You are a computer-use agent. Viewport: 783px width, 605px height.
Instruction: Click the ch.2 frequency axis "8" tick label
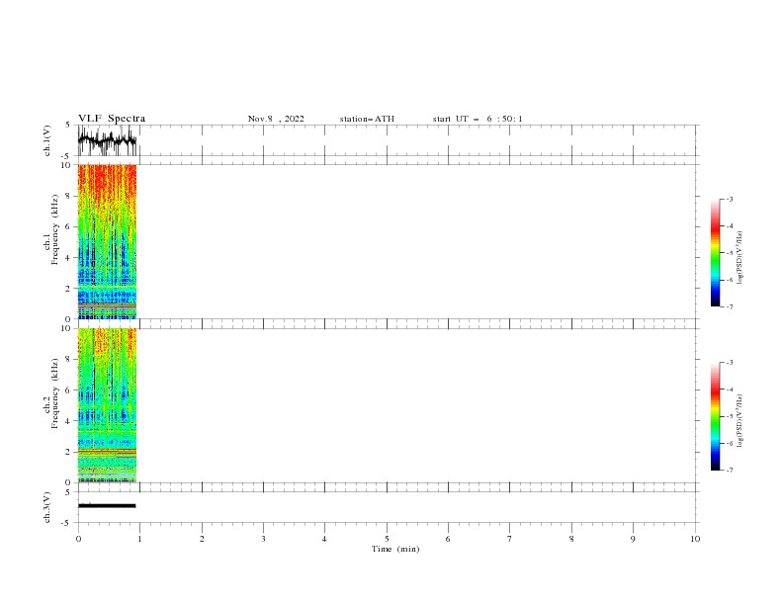(68, 360)
